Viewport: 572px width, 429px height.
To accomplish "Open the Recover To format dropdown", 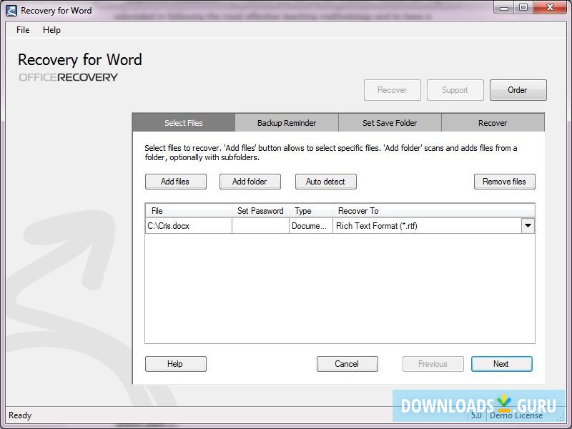I will pos(528,225).
